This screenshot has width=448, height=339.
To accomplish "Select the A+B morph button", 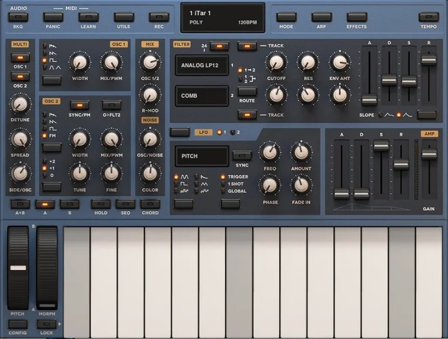I will point(20,204).
